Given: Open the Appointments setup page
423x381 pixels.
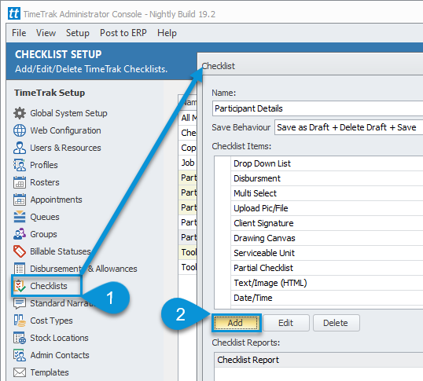Looking at the screenshot, I should (x=56, y=200).
